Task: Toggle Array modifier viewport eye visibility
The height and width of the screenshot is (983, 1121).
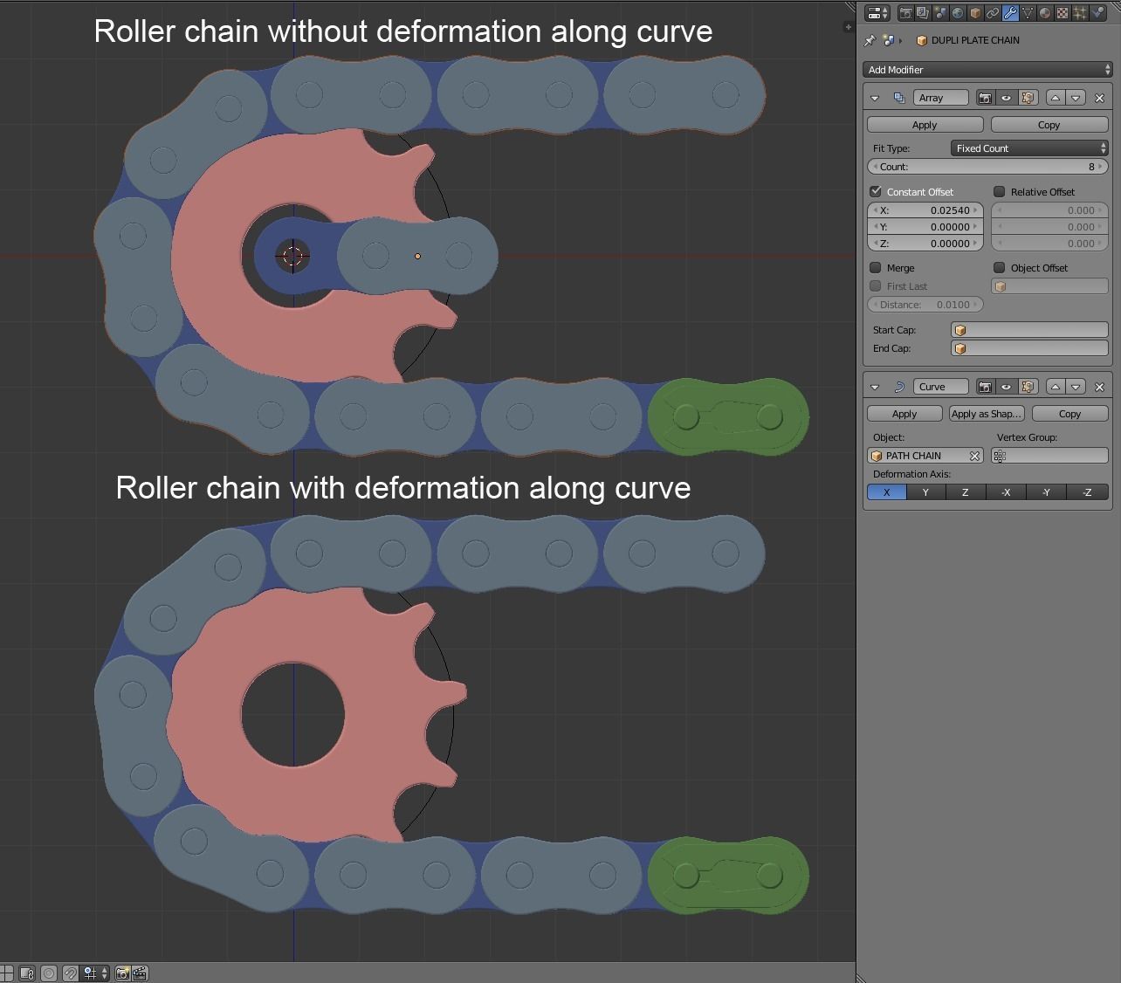Action: [1006, 98]
